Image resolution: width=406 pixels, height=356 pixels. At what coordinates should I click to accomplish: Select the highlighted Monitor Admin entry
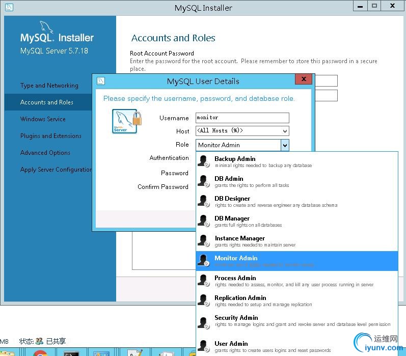297,261
